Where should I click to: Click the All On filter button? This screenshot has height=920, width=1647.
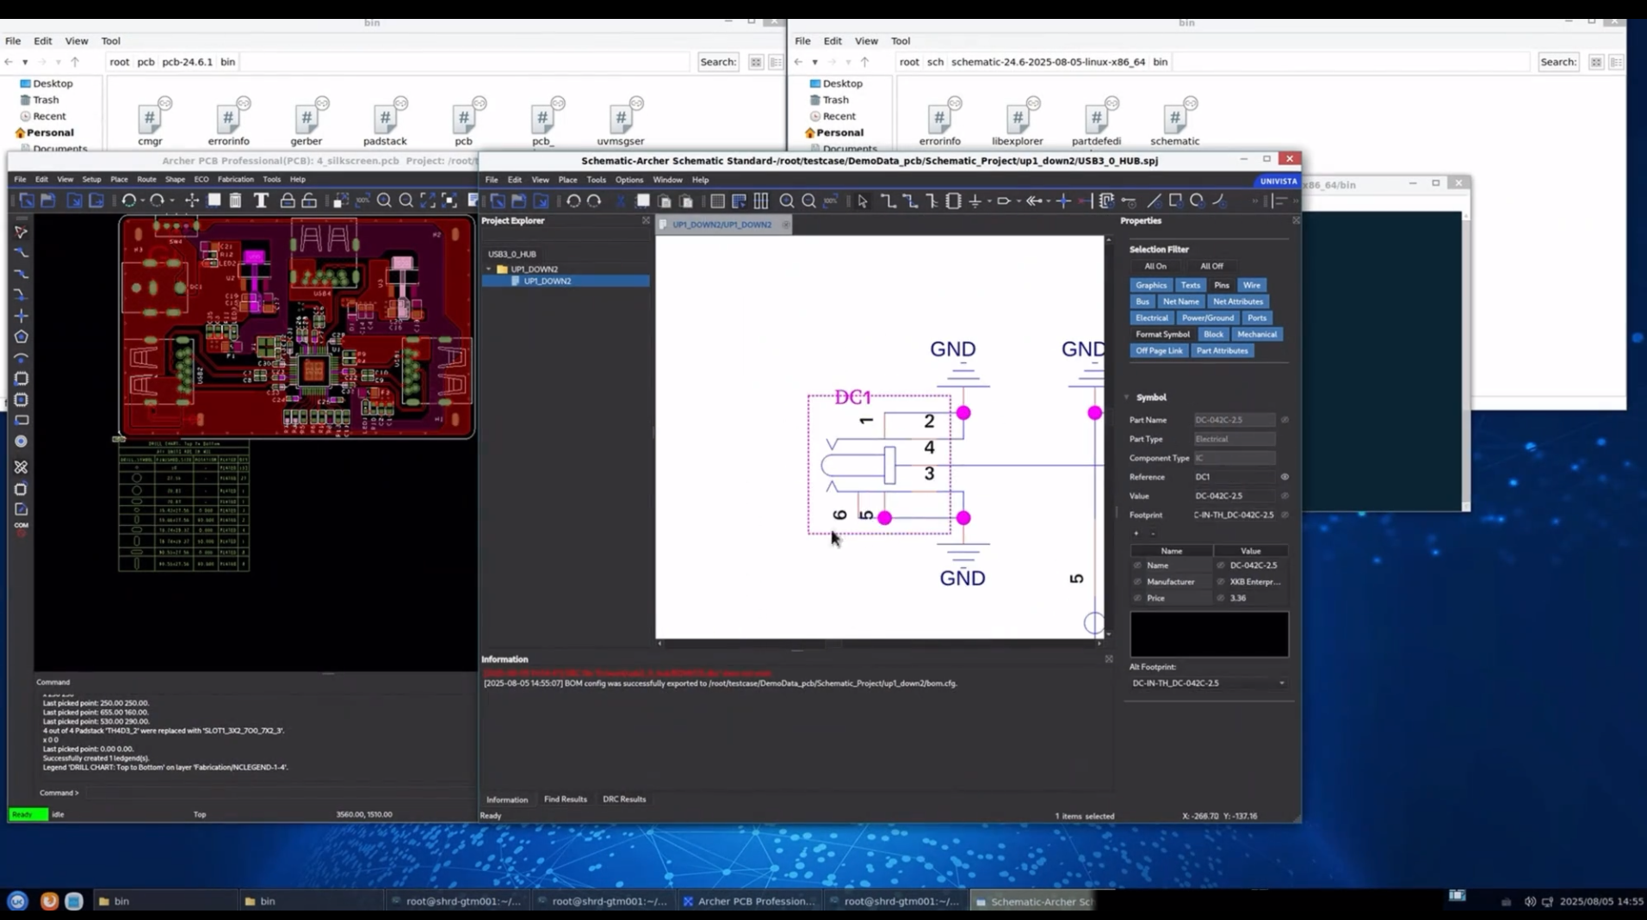pos(1155,266)
